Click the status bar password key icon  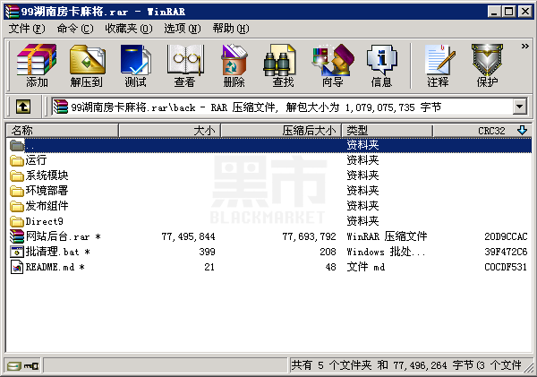click(x=31, y=366)
